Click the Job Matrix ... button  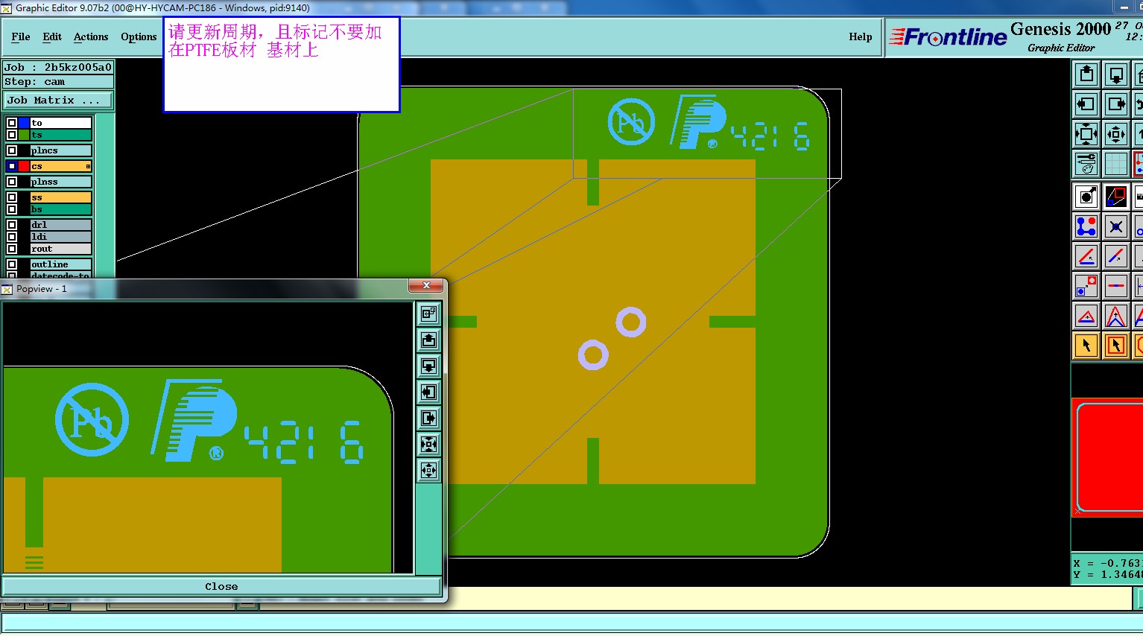click(59, 100)
